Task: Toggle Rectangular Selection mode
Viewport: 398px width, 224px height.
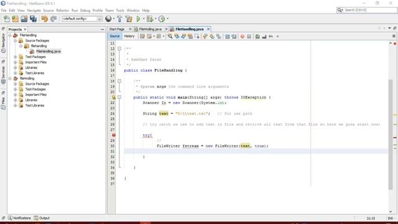Action: pyautogui.click(x=197, y=36)
